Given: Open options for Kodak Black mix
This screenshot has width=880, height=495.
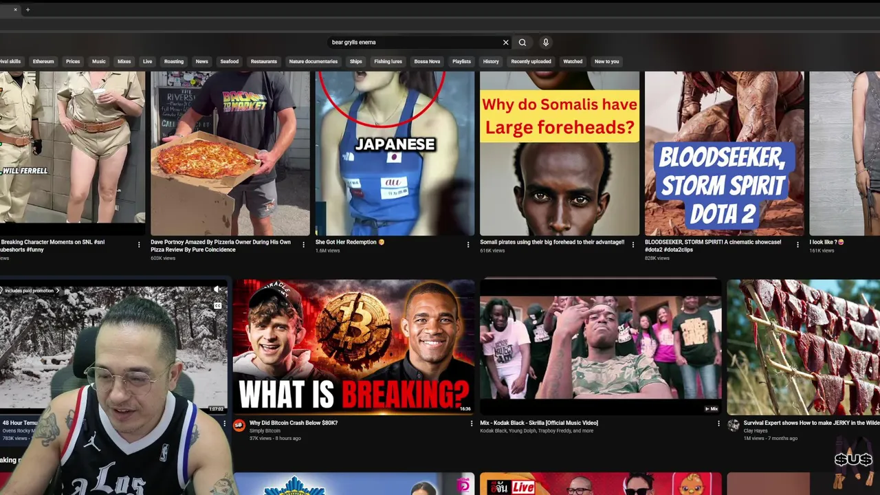Looking at the screenshot, I should (719, 423).
